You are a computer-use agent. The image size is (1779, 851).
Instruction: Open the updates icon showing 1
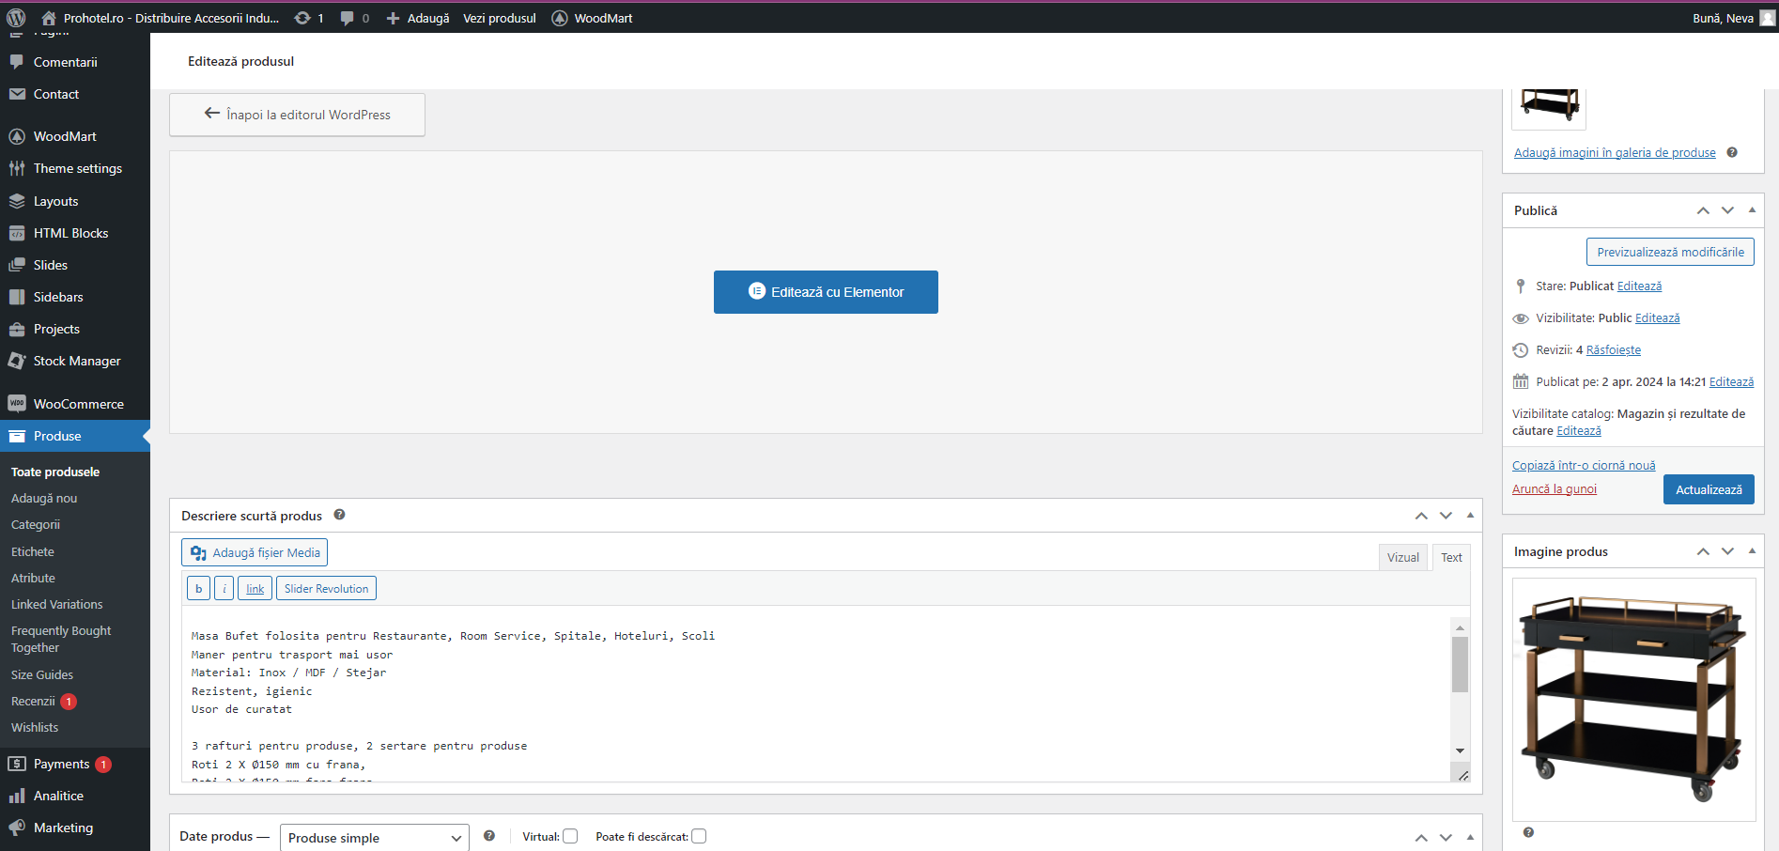[x=309, y=18]
